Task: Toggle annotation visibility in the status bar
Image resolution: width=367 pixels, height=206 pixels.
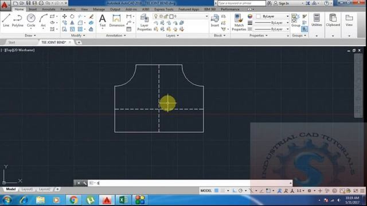Action: (279, 191)
